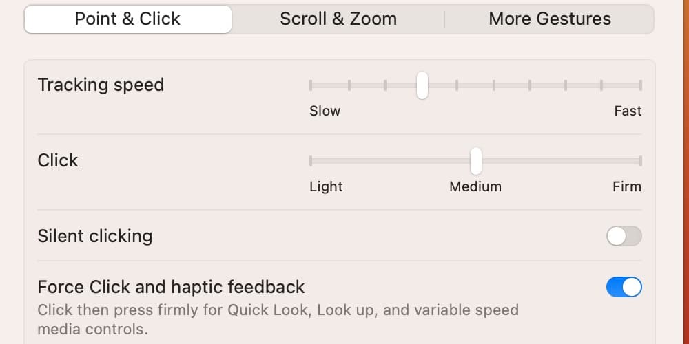
Task: Move Click slider to its left end tick
Action: tap(311, 161)
